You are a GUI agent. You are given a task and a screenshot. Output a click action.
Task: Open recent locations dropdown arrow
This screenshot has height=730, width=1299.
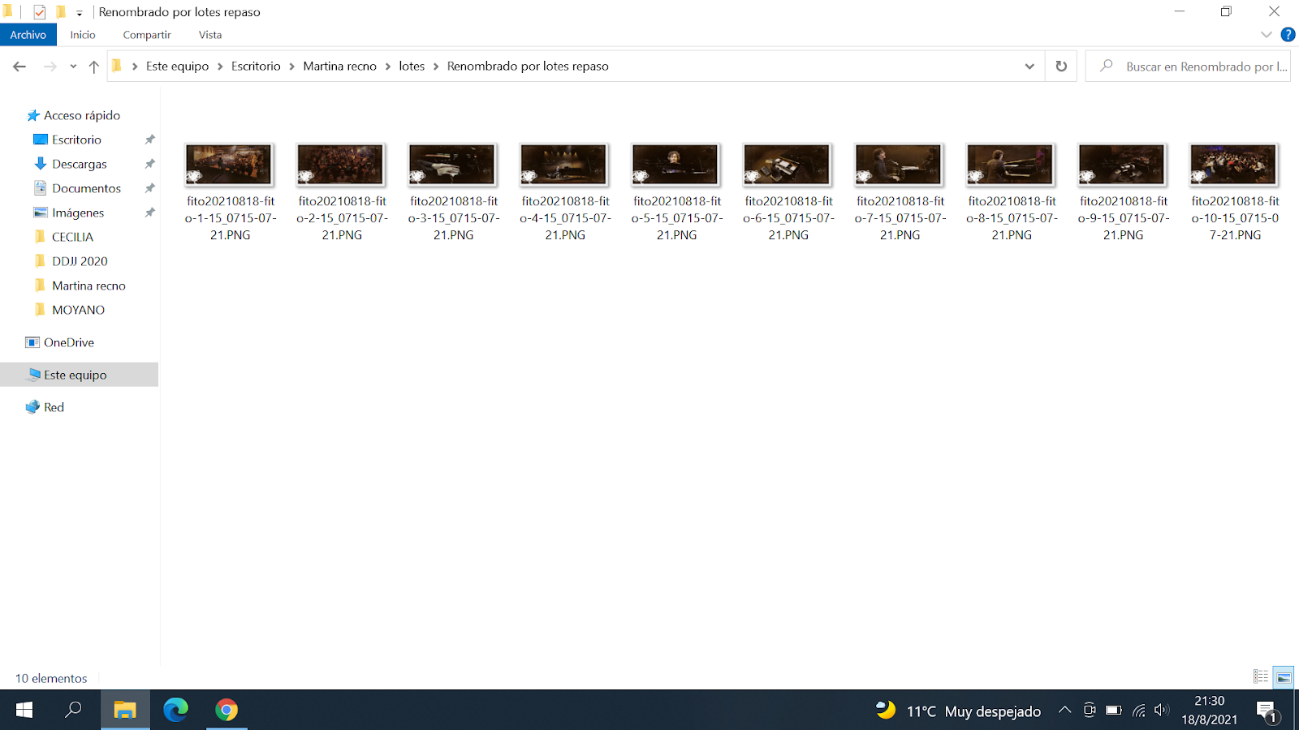click(x=73, y=67)
